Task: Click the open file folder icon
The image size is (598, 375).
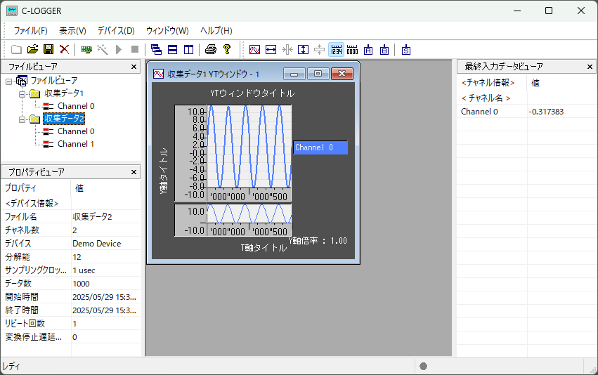Action: point(32,49)
